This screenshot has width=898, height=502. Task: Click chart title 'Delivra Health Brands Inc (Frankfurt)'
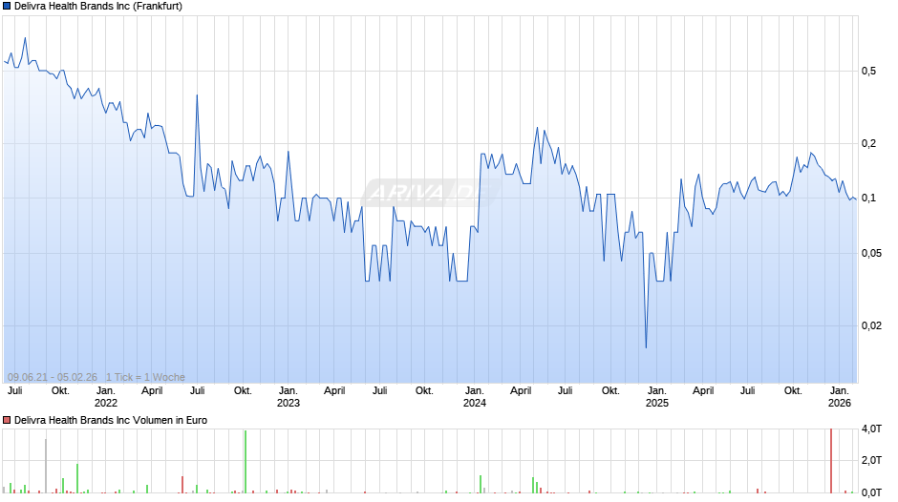tap(98, 7)
